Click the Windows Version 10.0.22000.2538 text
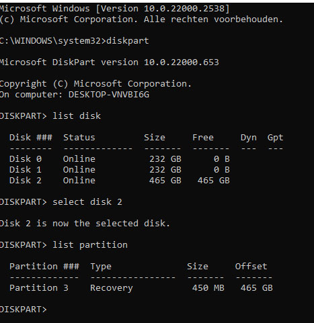The image size is (314, 323). click(163, 9)
